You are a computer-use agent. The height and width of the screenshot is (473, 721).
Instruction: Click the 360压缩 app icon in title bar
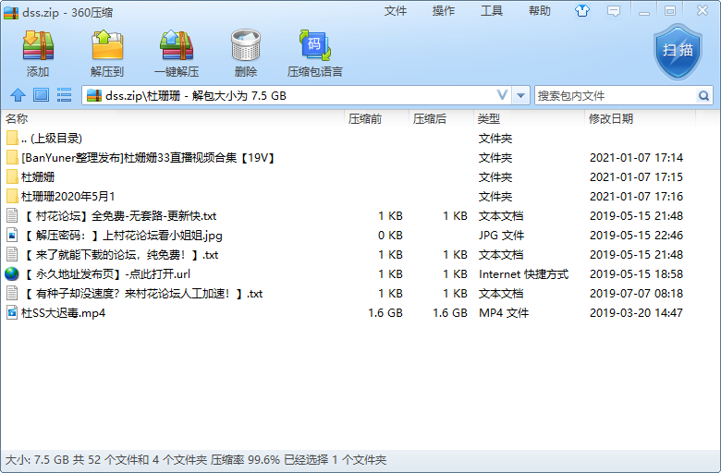point(11,12)
